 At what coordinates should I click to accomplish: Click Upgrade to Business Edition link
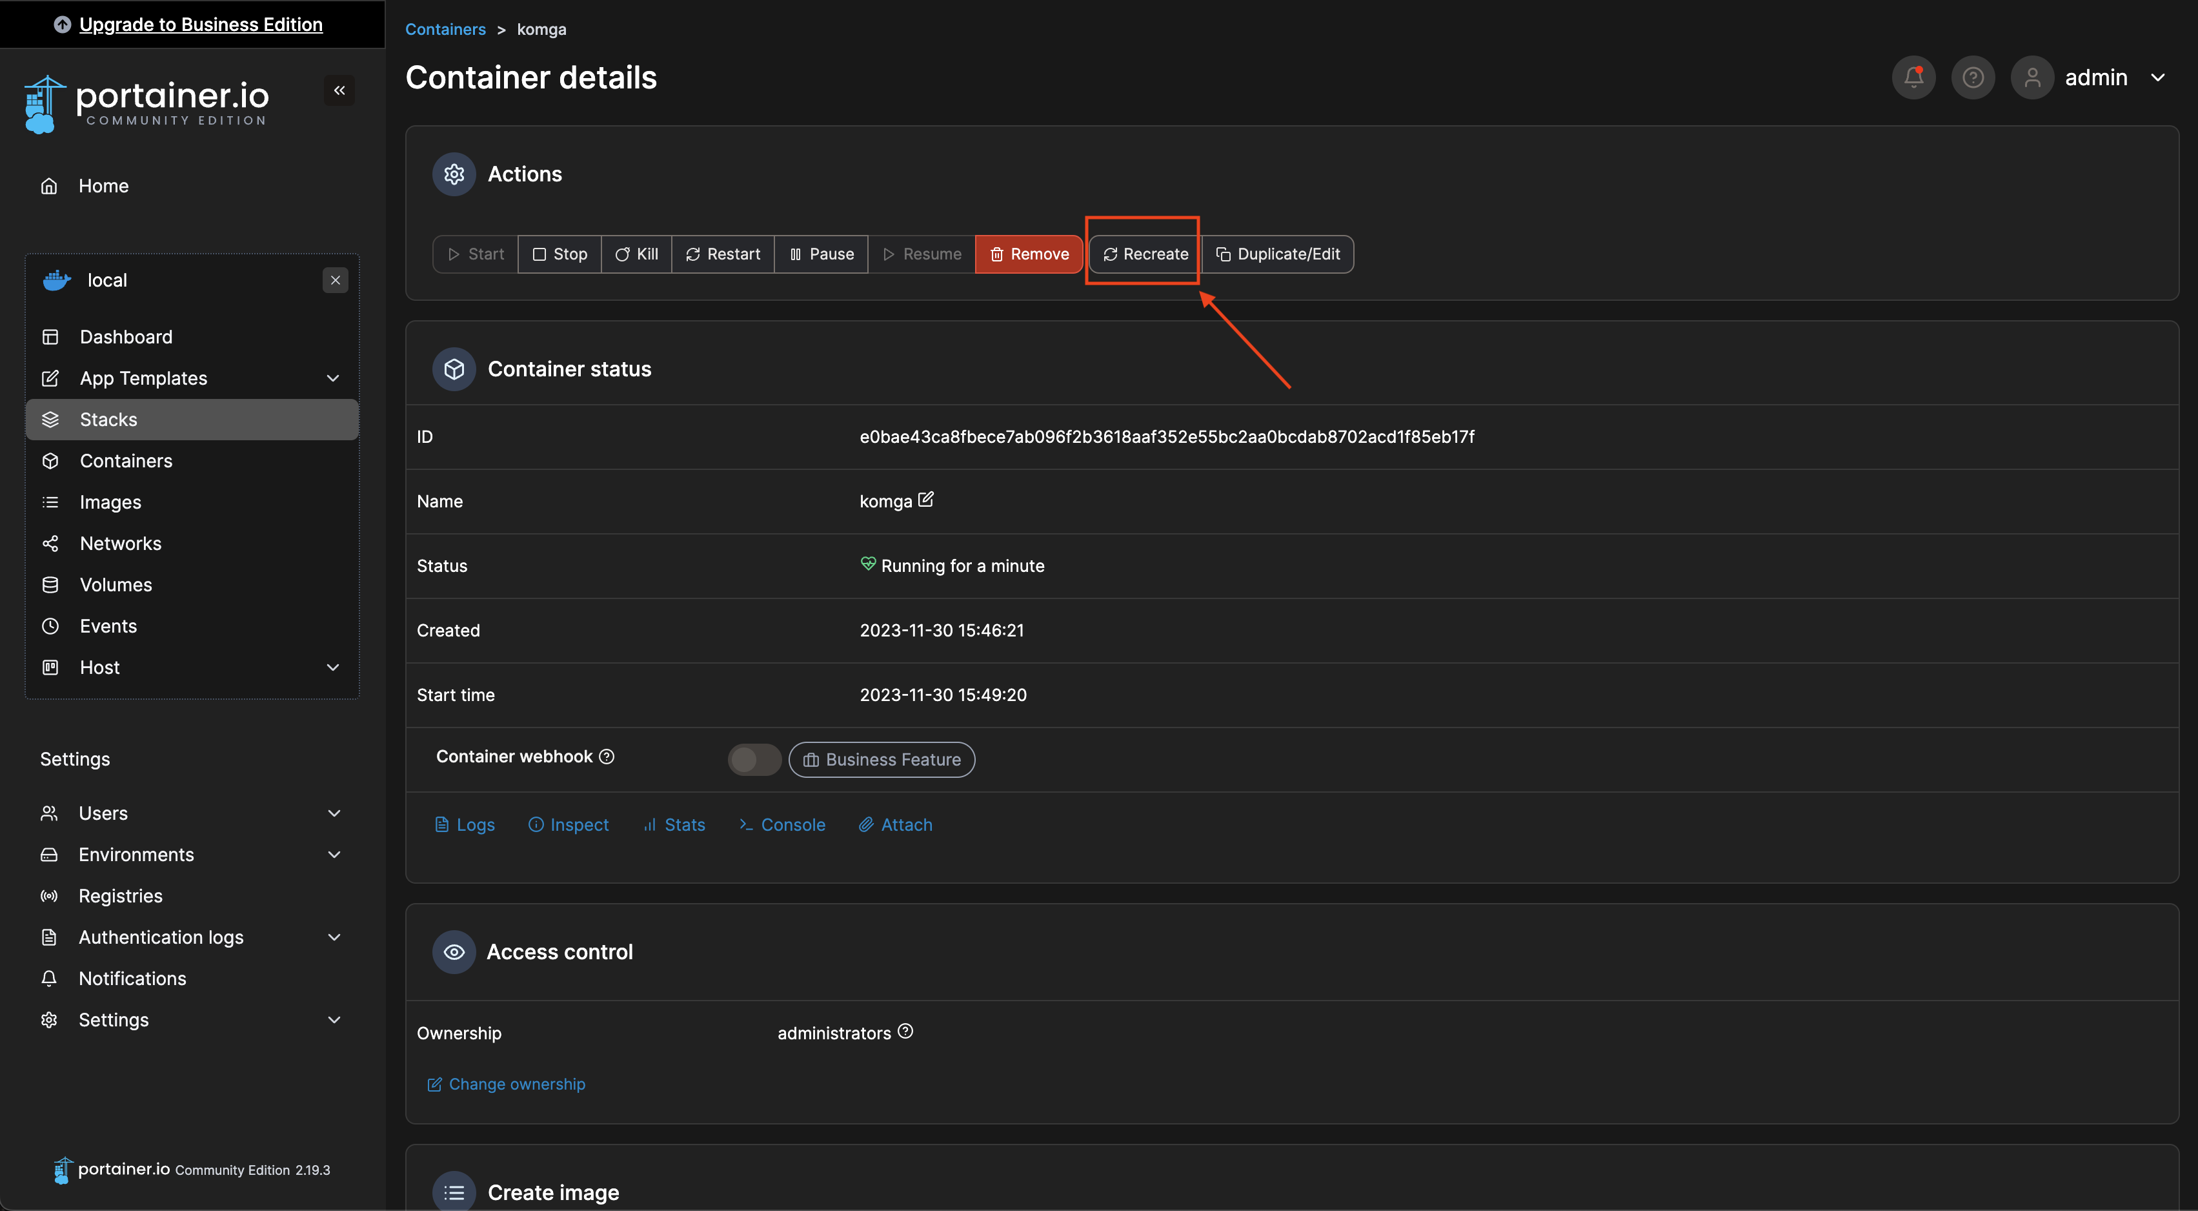[x=201, y=24]
